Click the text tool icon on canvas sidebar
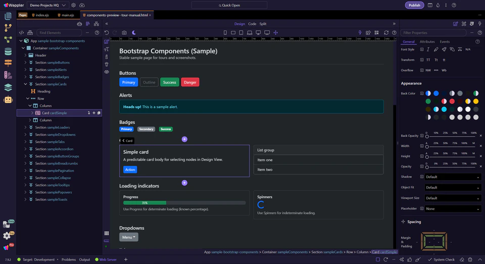 (x=107, y=49)
